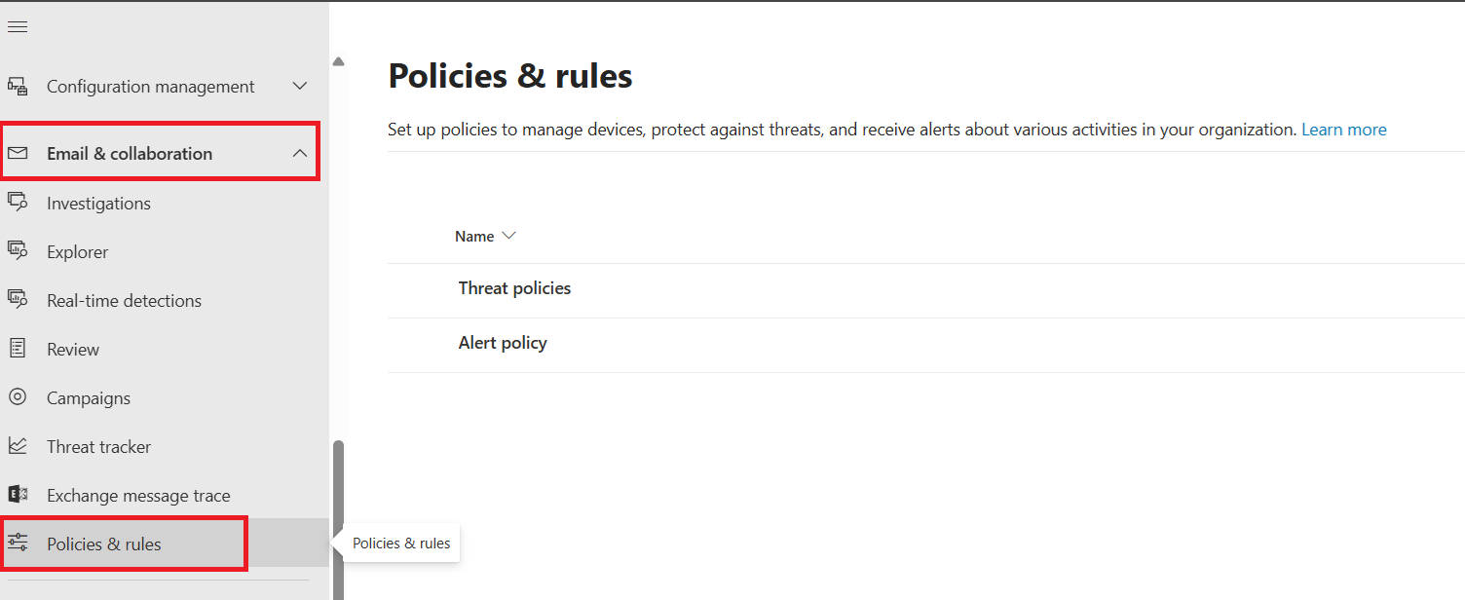Screen dimensions: 1465x600
Task: Click the Configuration management icon
Action: pyautogui.click(x=18, y=87)
